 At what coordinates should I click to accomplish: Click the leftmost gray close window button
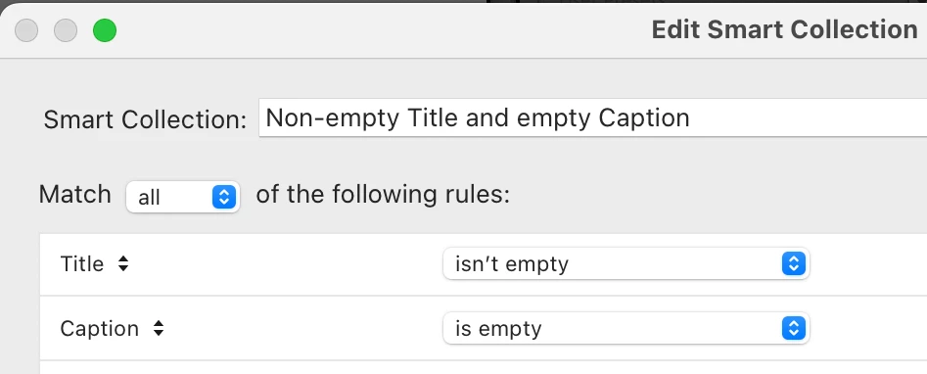[x=26, y=30]
